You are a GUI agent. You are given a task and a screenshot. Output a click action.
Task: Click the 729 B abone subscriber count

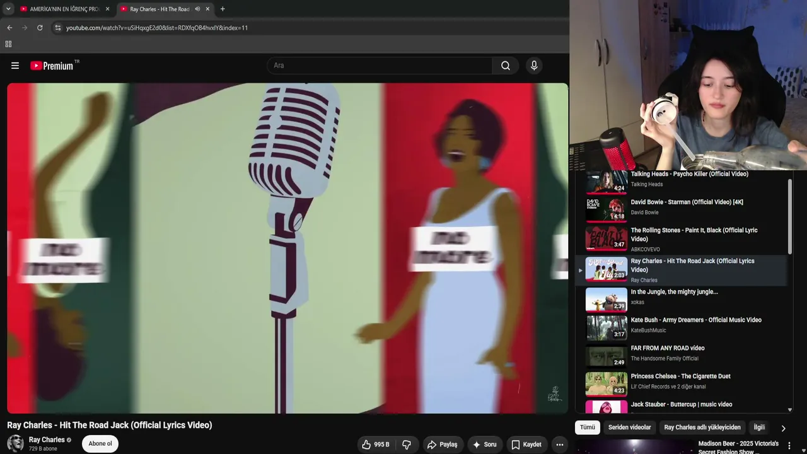tap(43, 449)
